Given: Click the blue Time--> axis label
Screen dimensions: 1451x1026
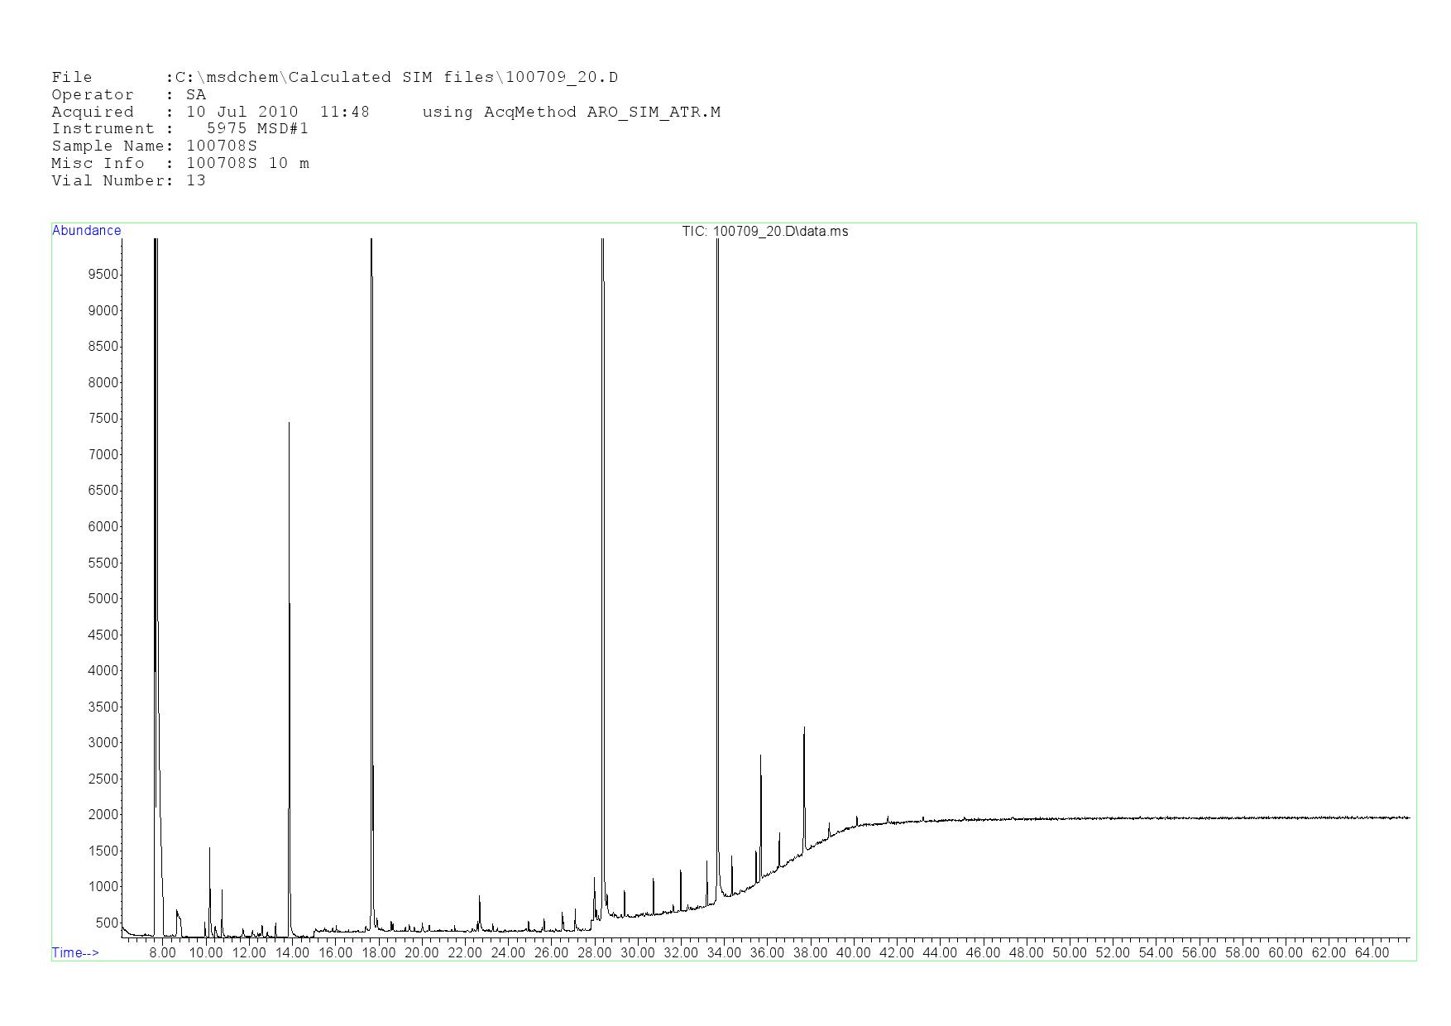Looking at the screenshot, I should click(75, 952).
